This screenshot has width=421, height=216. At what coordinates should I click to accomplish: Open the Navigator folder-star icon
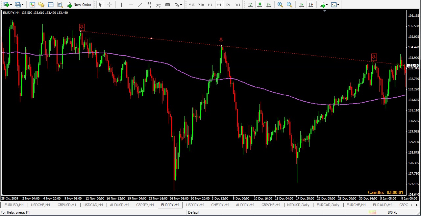41,5
